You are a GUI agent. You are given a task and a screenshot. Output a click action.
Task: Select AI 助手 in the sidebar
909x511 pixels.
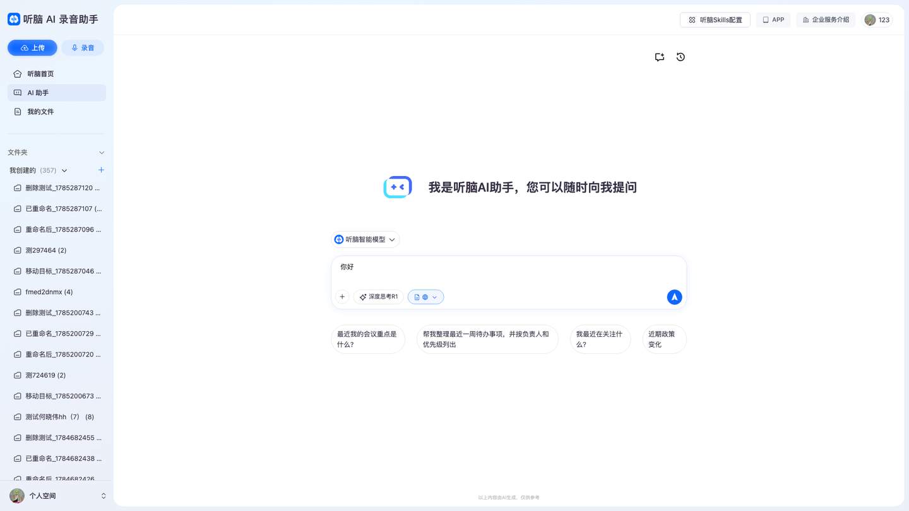coord(57,93)
